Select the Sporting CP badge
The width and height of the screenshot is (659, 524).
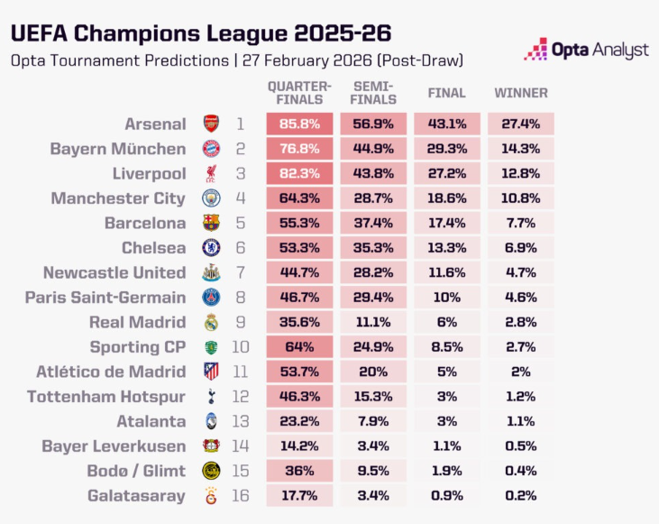pos(210,347)
